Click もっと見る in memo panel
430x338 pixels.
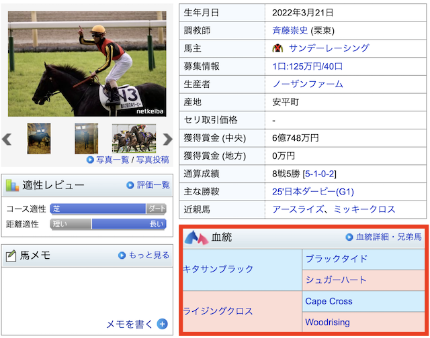click(x=148, y=255)
